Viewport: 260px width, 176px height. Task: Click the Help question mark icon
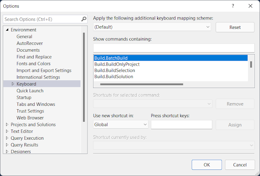point(233,6)
